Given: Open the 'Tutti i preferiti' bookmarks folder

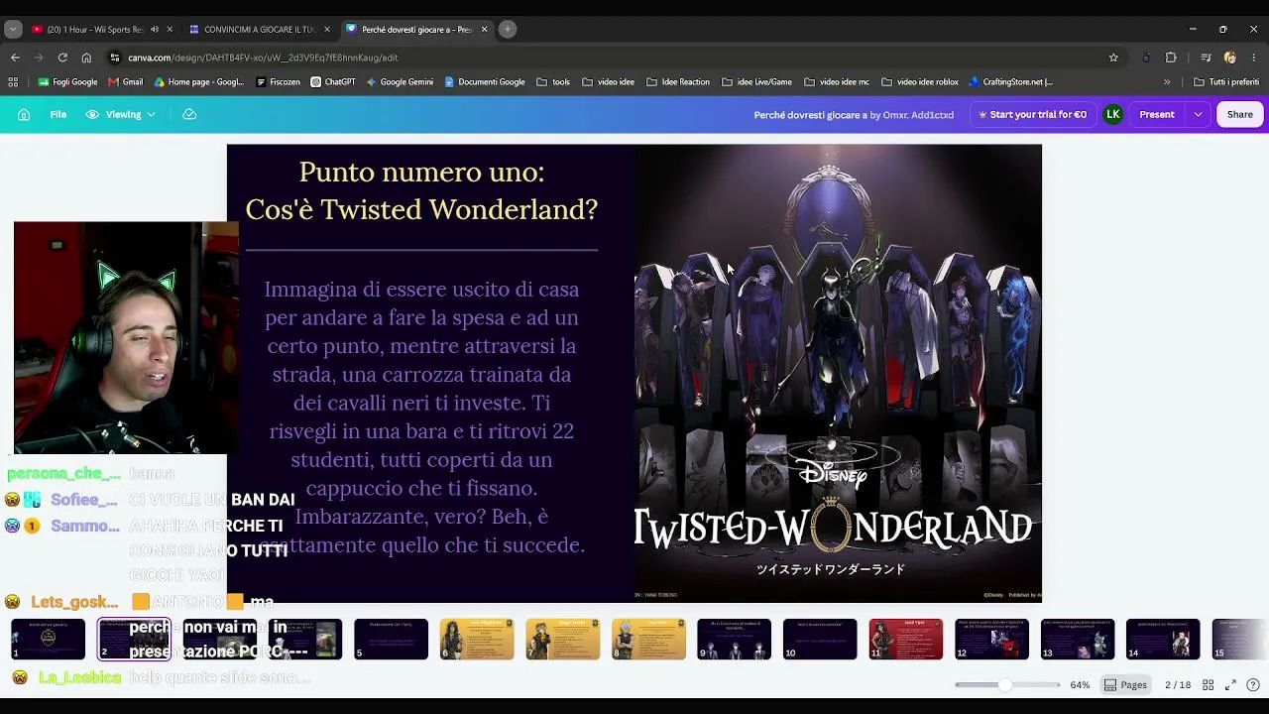Looking at the screenshot, I should pos(1226,82).
